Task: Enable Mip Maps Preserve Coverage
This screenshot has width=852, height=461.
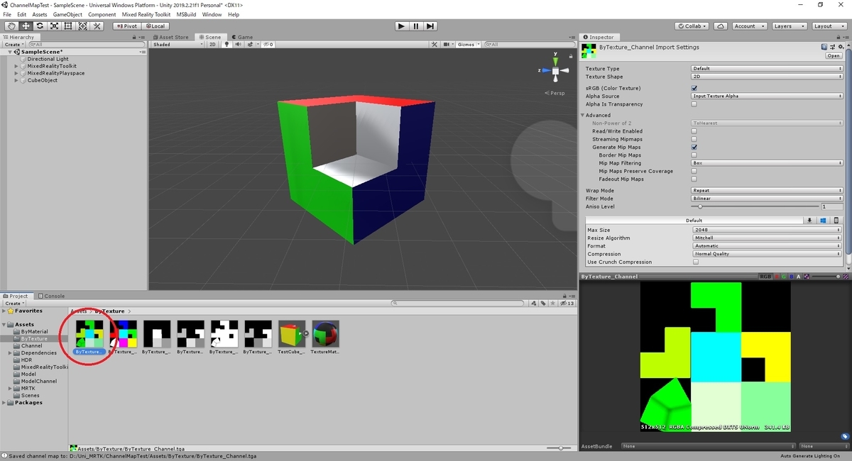Action: coord(694,171)
